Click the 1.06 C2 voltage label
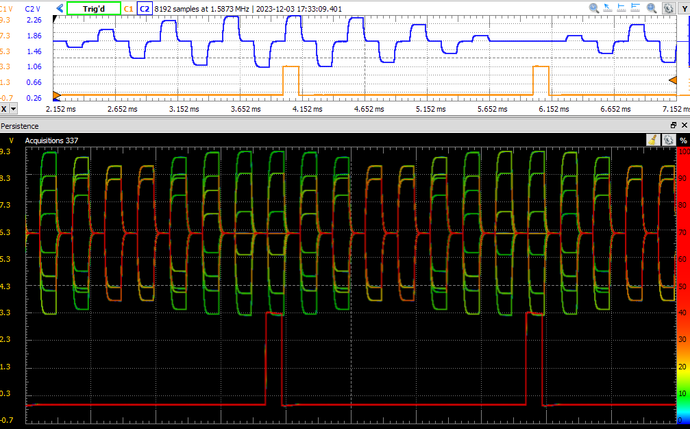 tap(34, 66)
